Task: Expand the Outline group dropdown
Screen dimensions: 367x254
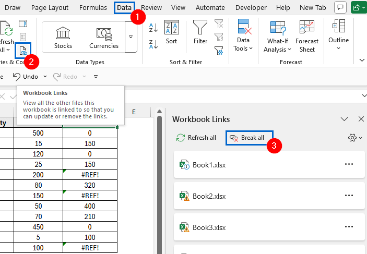Action: 338,35
